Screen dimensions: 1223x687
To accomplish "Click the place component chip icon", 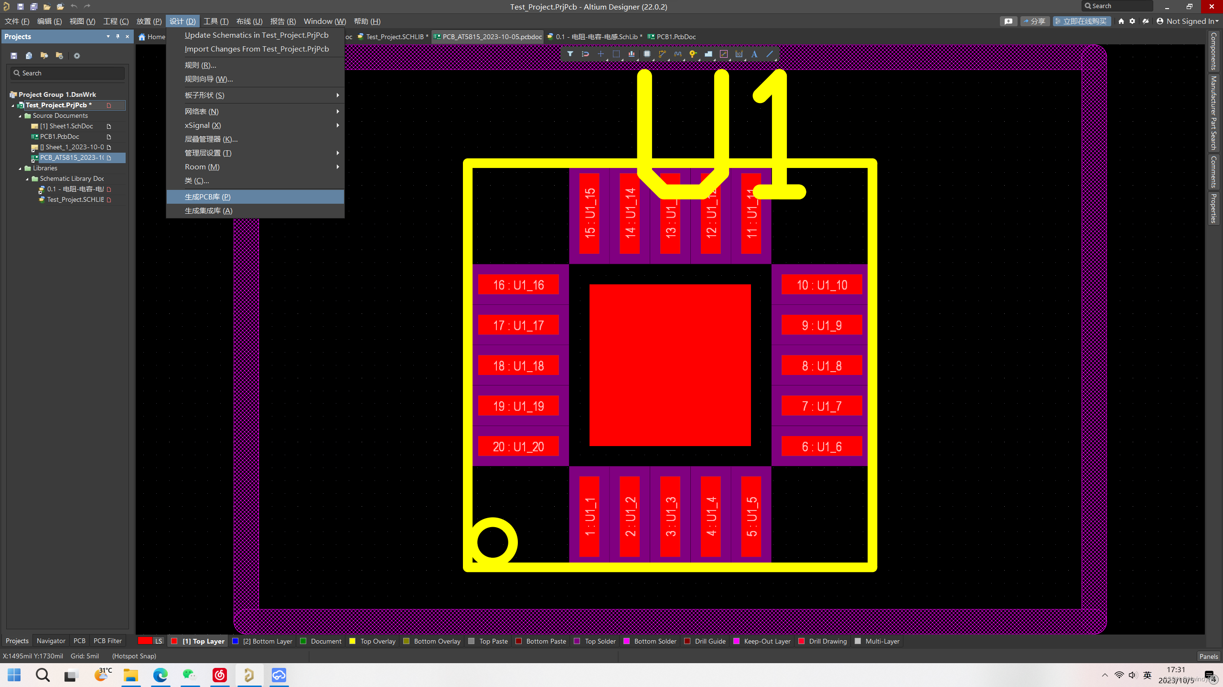I will click(x=647, y=54).
